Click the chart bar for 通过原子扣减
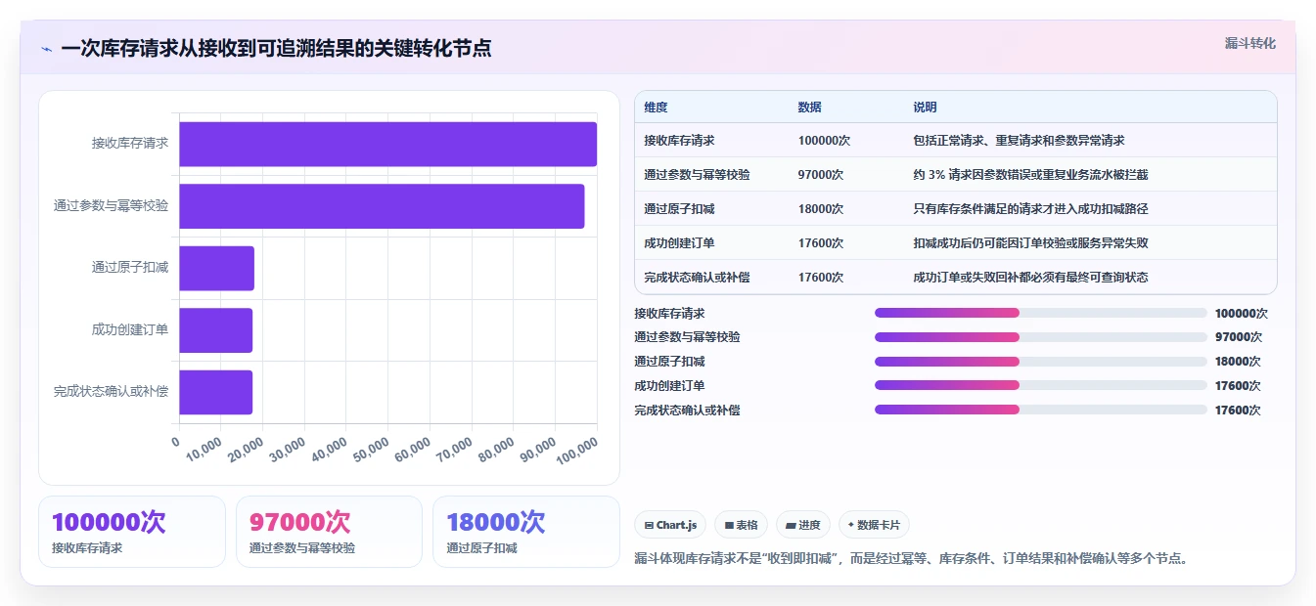This screenshot has width=1316, height=606. [x=216, y=268]
